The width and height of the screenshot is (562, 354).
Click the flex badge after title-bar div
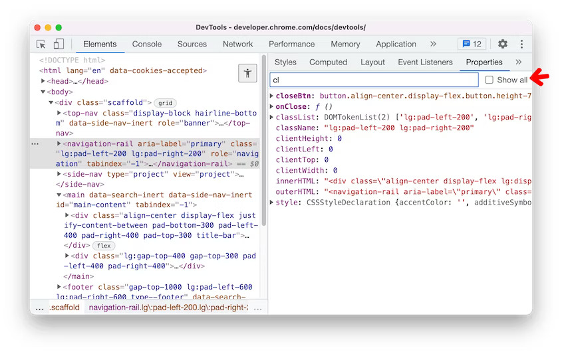(104, 246)
